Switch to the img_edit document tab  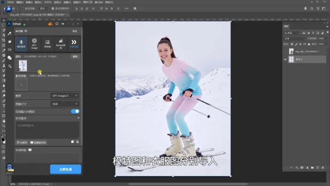38,15
